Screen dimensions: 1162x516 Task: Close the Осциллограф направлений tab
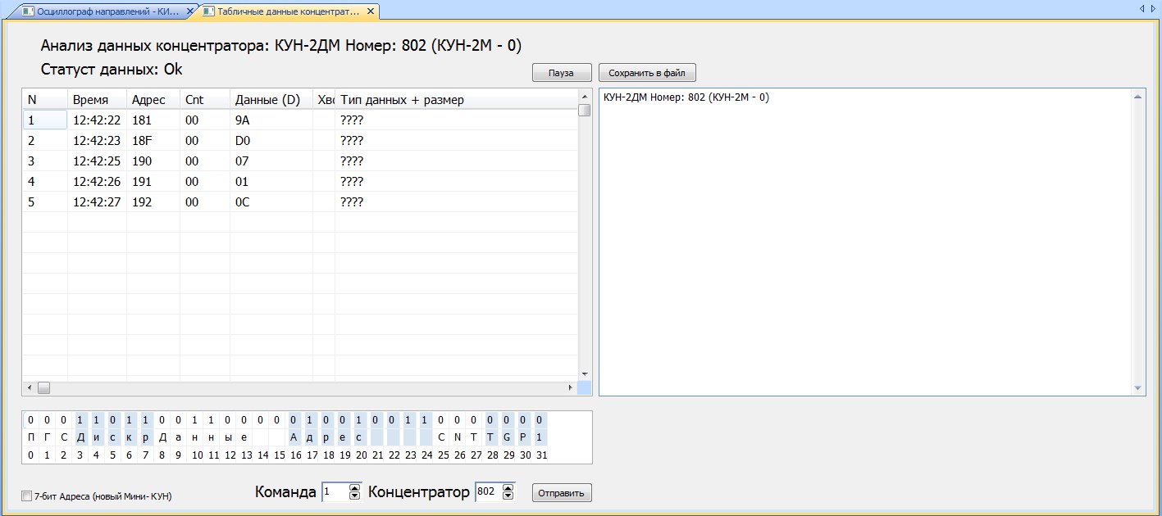[190, 11]
